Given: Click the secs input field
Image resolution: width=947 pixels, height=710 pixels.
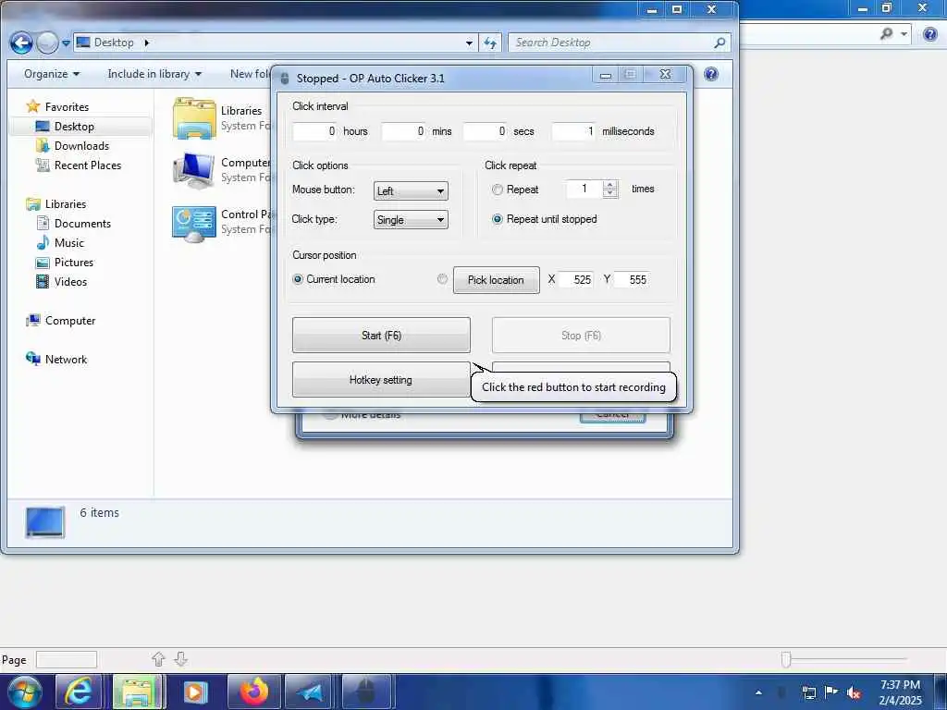Looking at the screenshot, I should (486, 131).
